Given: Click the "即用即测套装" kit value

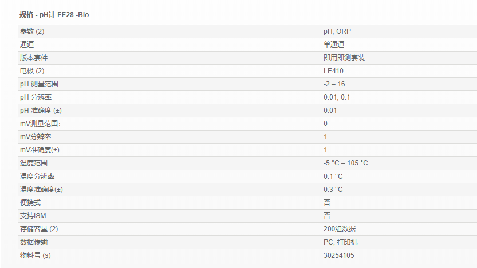Looking at the screenshot, I should 344,58.
